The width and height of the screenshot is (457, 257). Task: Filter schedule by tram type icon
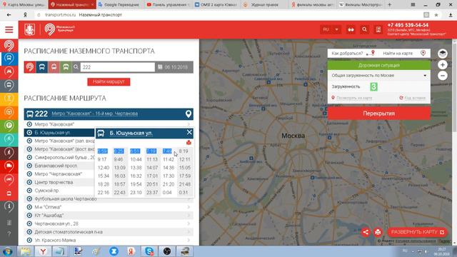(x=66, y=67)
